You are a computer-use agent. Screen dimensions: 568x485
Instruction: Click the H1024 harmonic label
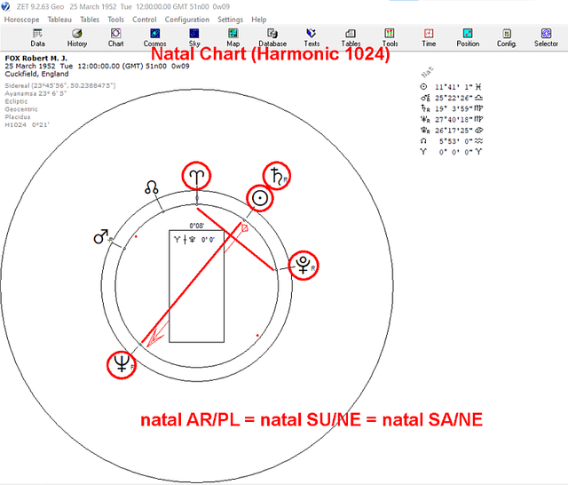[x=27, y=125]
